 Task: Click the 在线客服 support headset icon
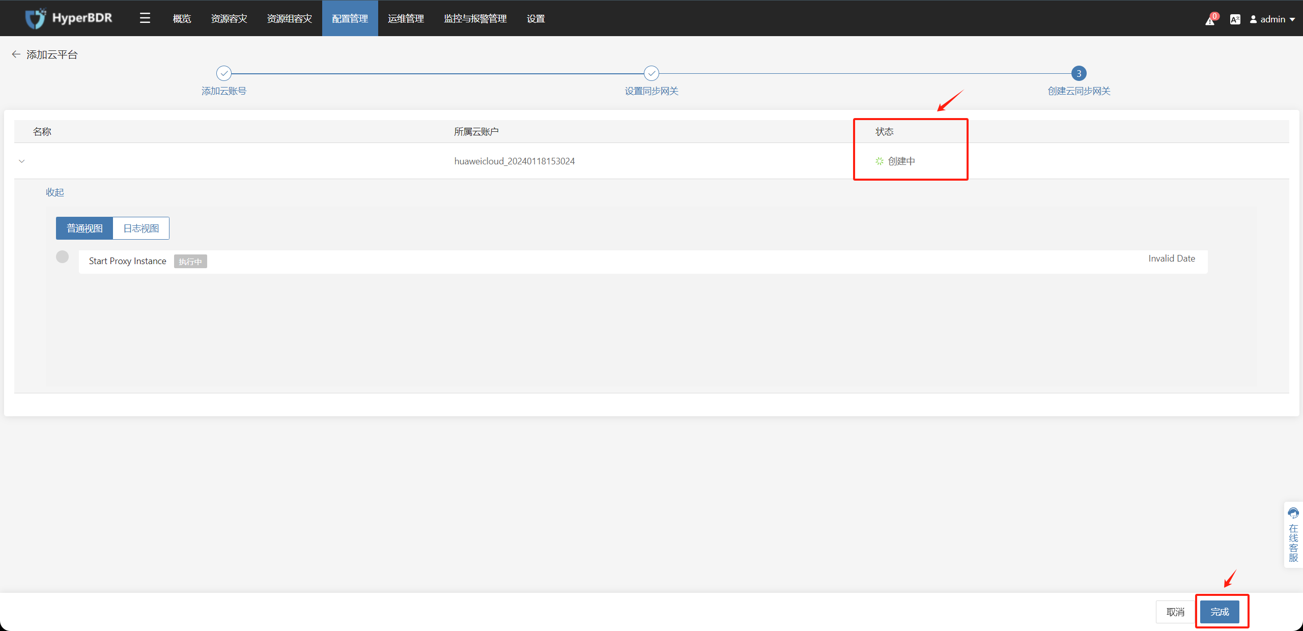coord(1293,513)
